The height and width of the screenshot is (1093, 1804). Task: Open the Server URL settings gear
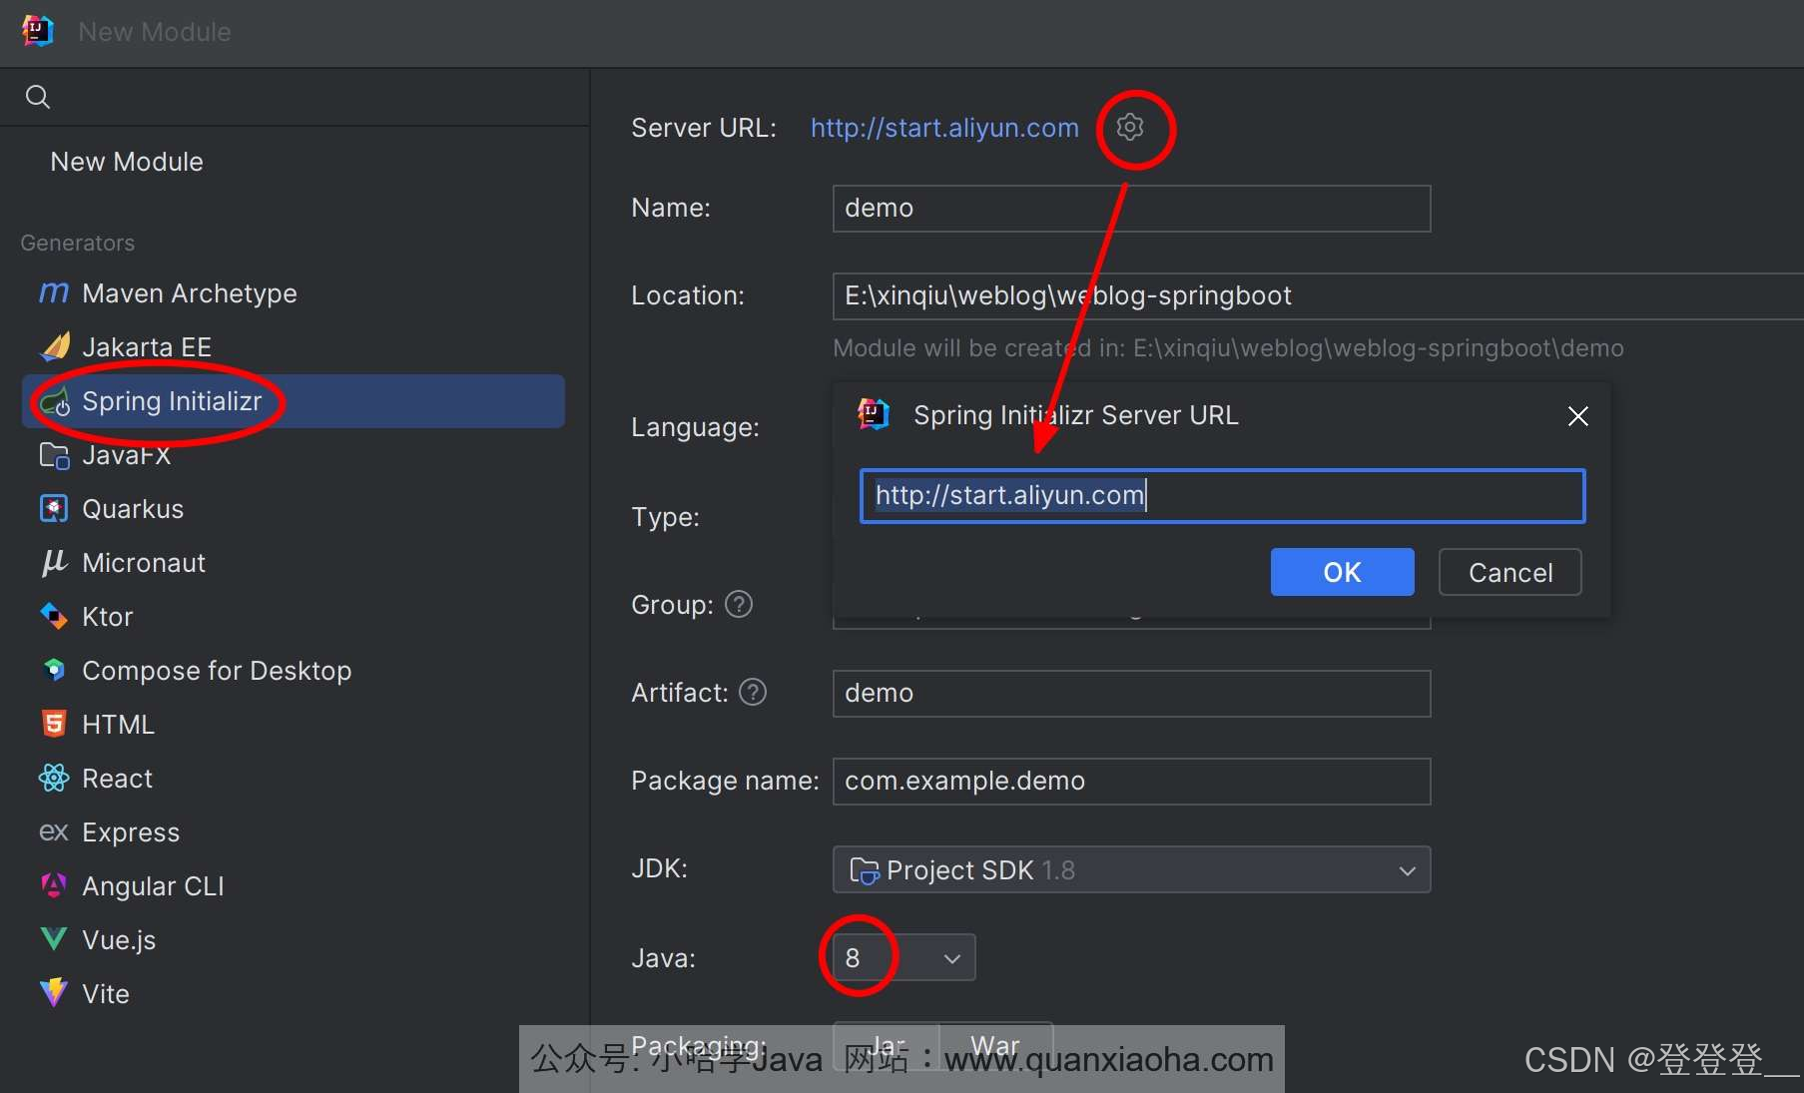(1129, 127)
